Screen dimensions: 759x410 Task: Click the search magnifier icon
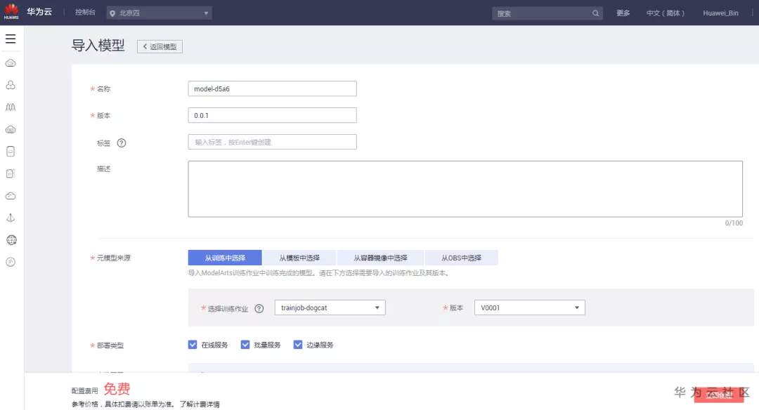(595, 13)
